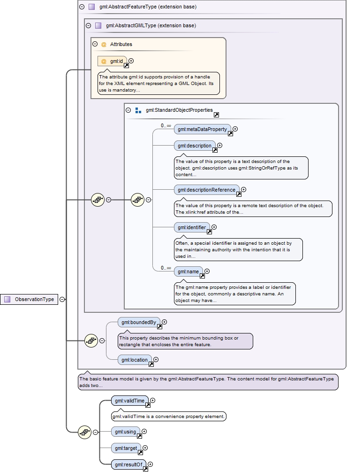Viewport: 347px width, 472px height.
Task: Click sequence compositor icon for gml:boundedBy group
Action: click(91, 341)
